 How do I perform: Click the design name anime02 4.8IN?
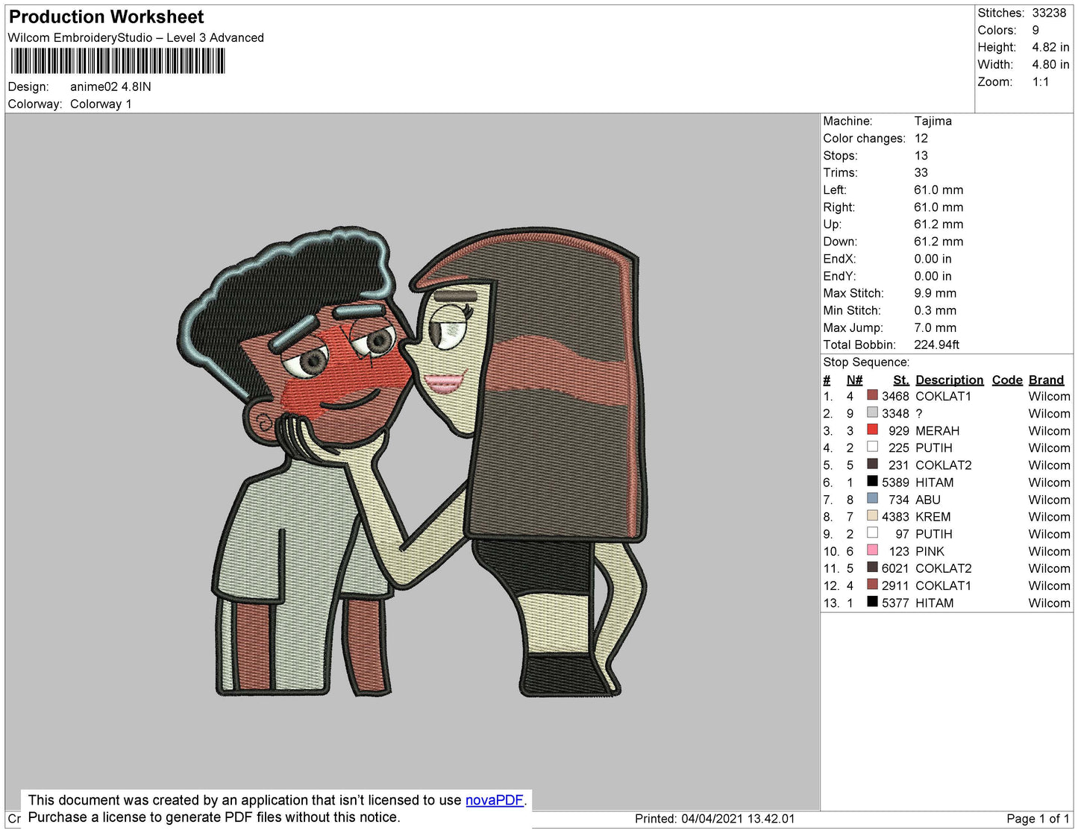pos(110,87)
